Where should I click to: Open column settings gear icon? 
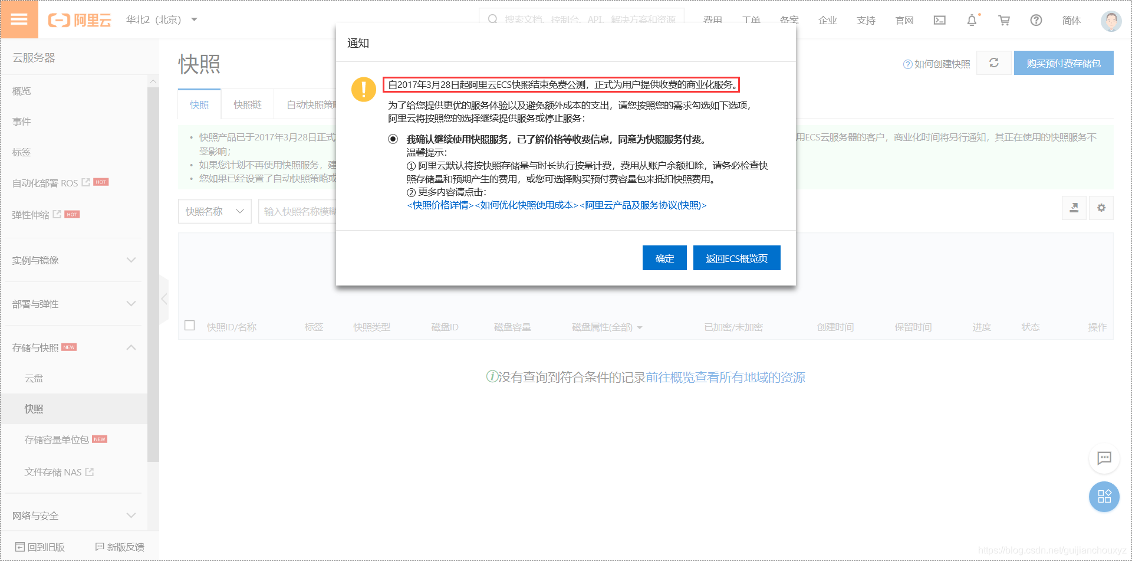coord(1101,208)
